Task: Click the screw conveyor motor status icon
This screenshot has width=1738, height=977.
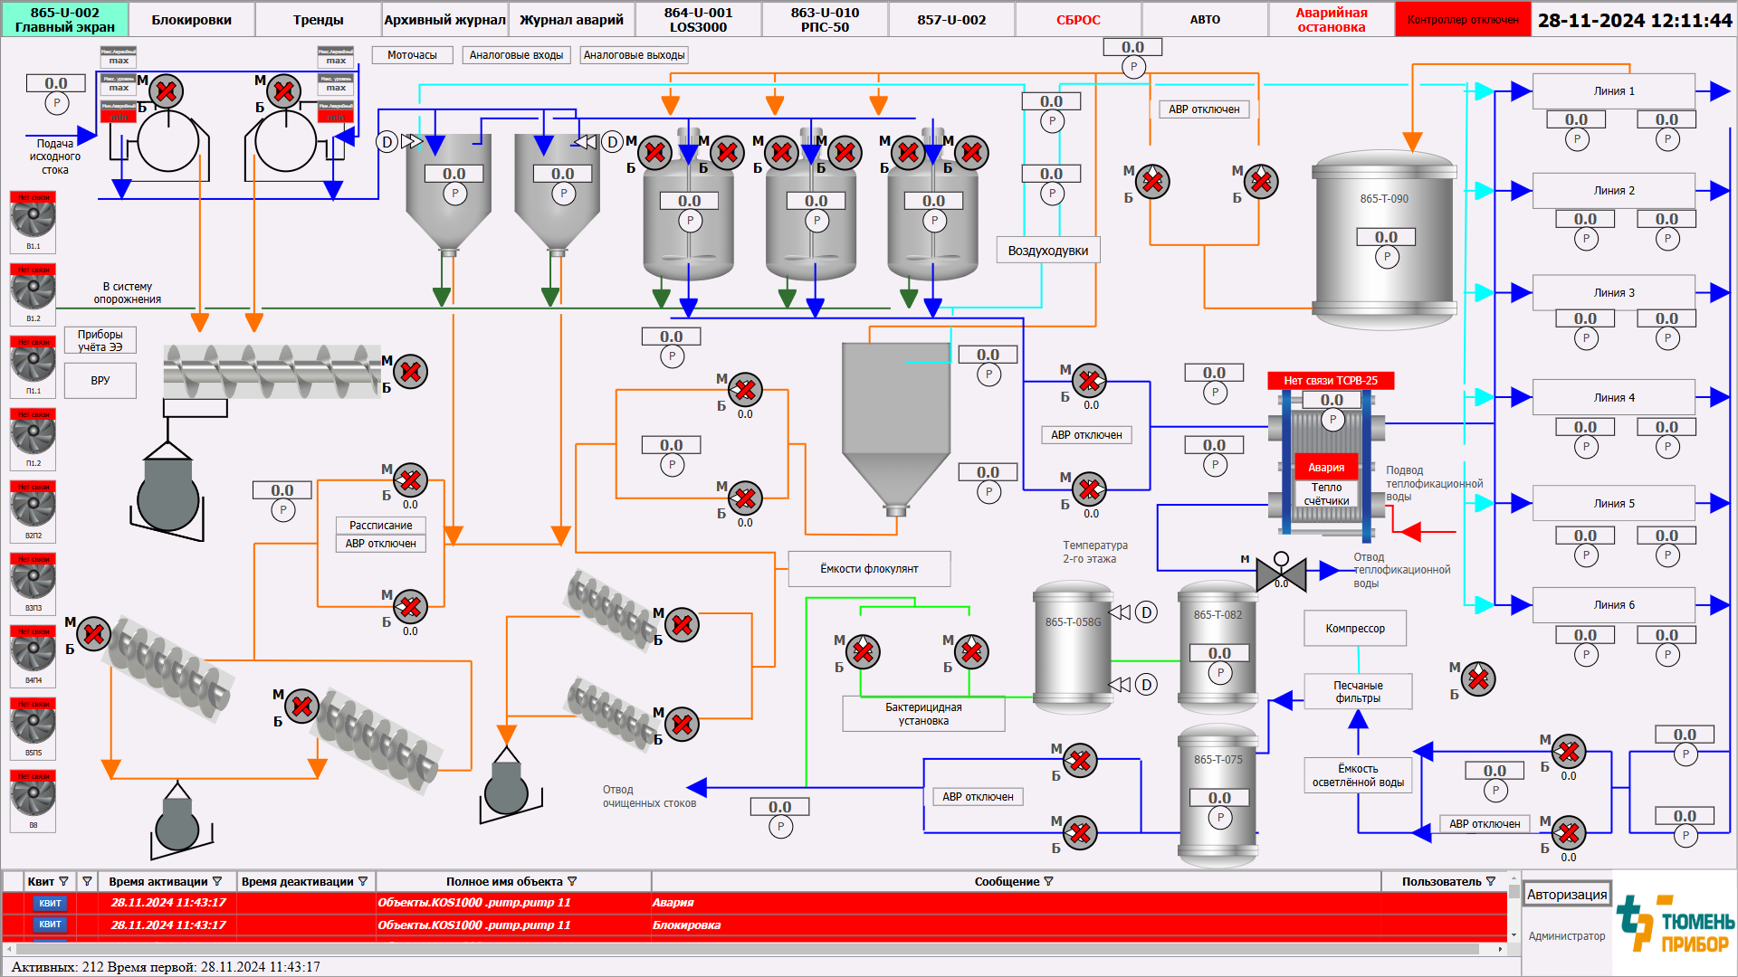Action: [x=410, y=372]
